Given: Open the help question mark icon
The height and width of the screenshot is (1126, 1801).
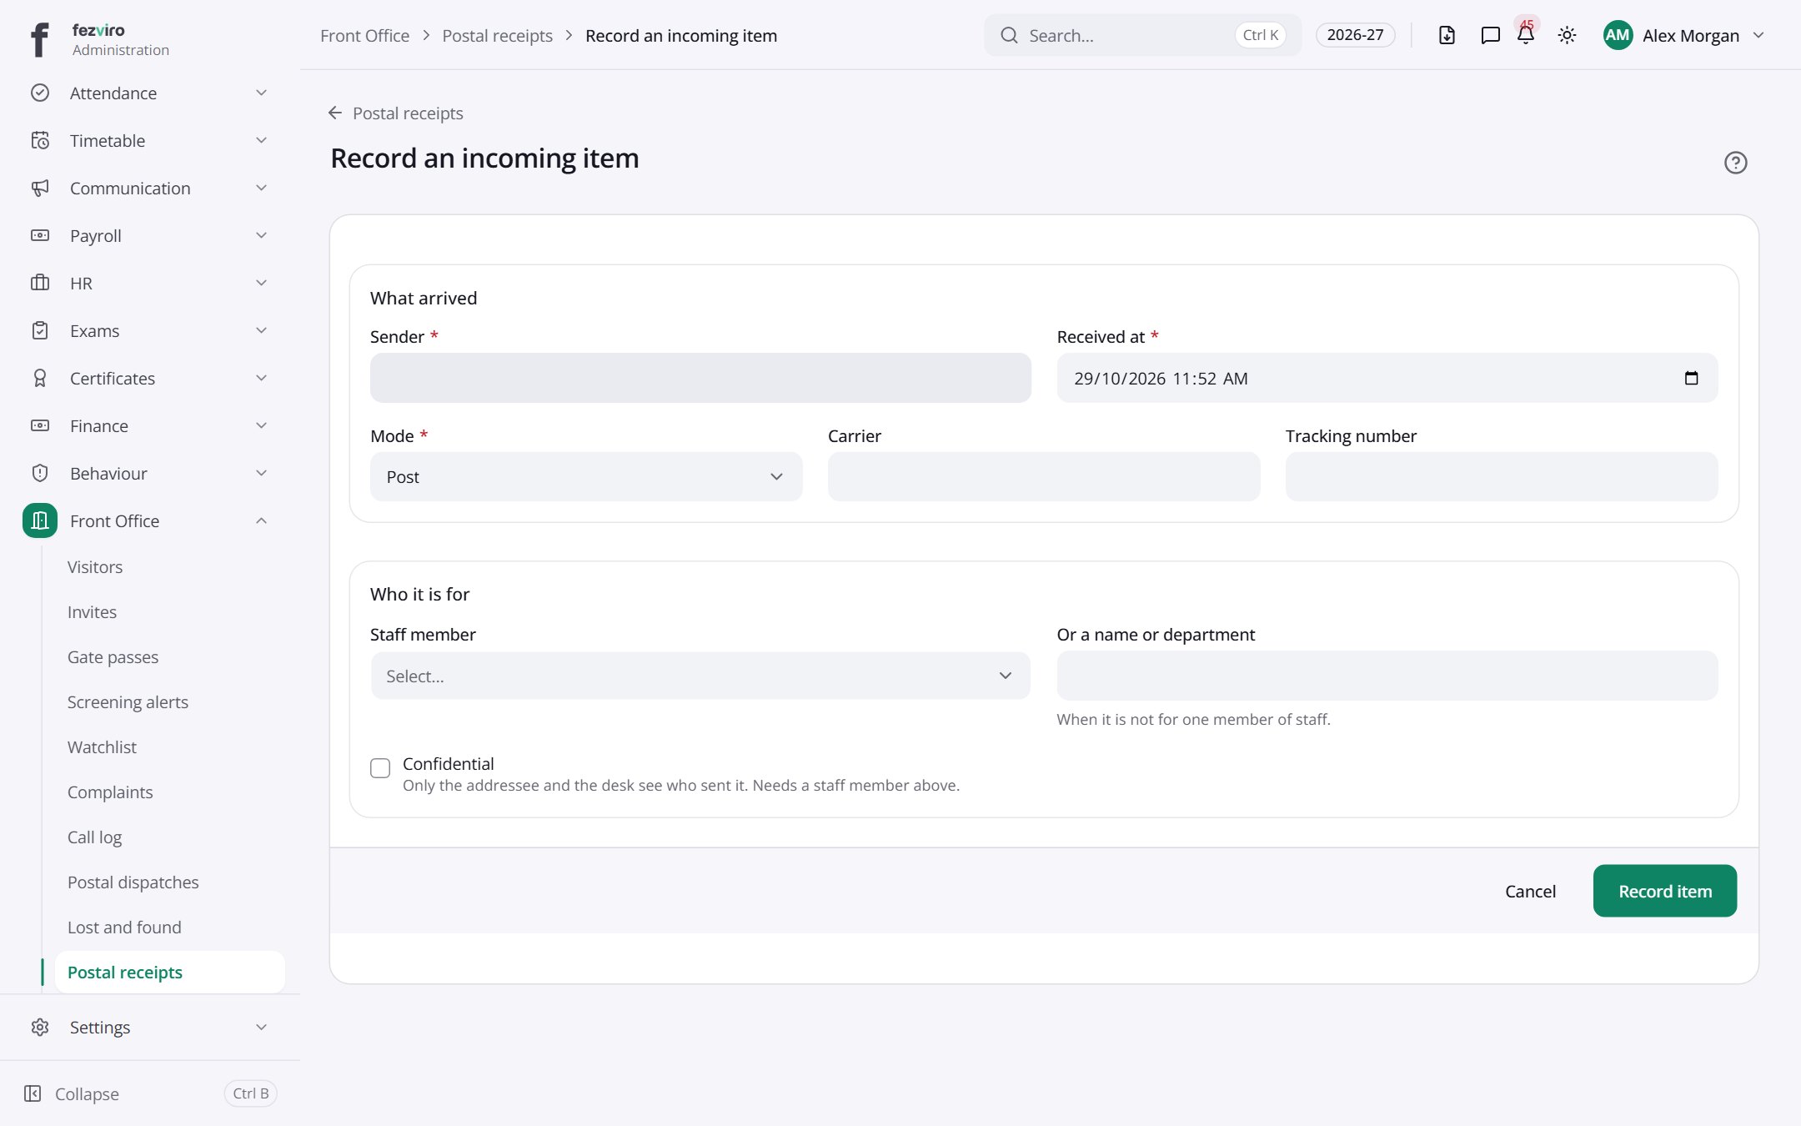Looking at the screenshot, I should [x=1735, y=163].
